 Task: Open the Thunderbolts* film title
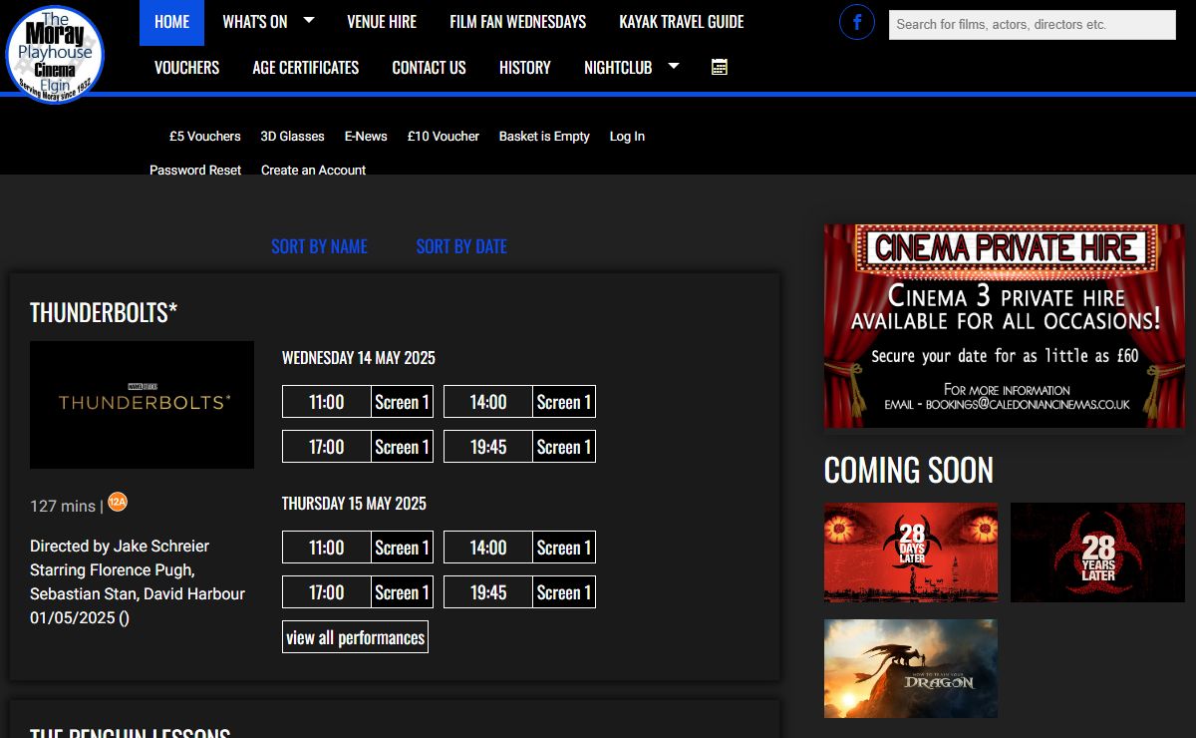[x=104, y=312]
